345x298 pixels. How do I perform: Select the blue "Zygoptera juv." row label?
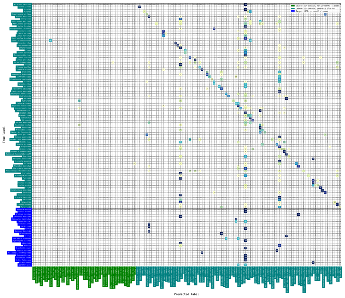pyautogui.click(x=25, y=265)
